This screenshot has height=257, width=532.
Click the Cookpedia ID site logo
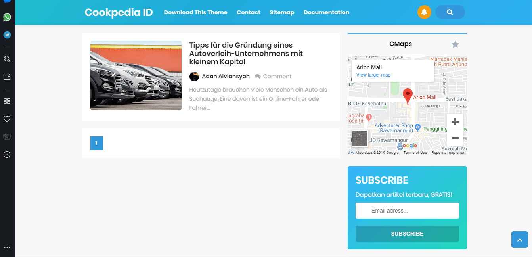click(x=119, y=12)
